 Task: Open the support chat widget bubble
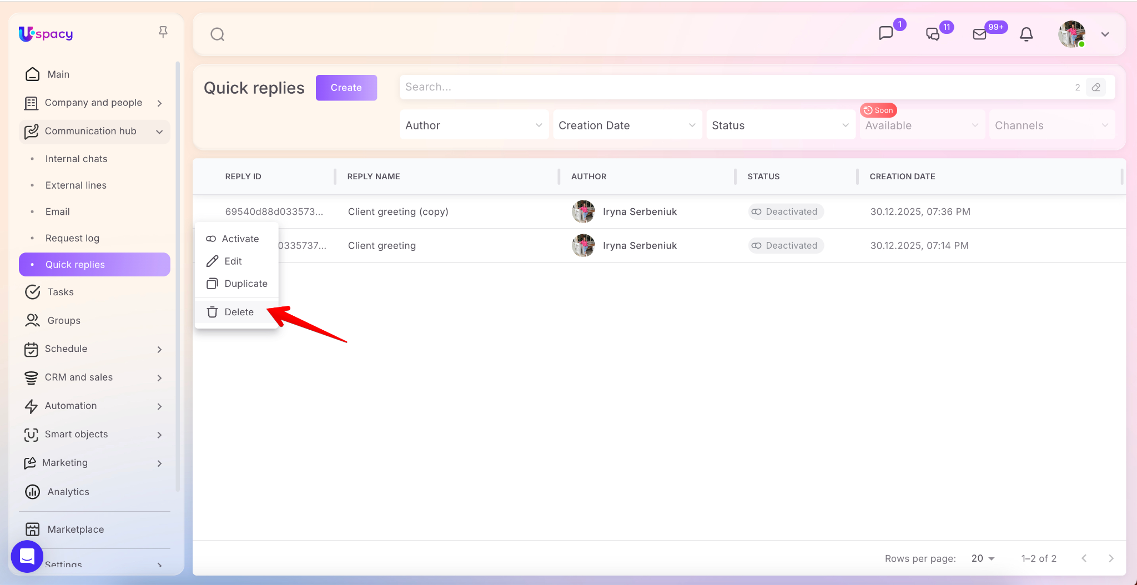point(27,556)
